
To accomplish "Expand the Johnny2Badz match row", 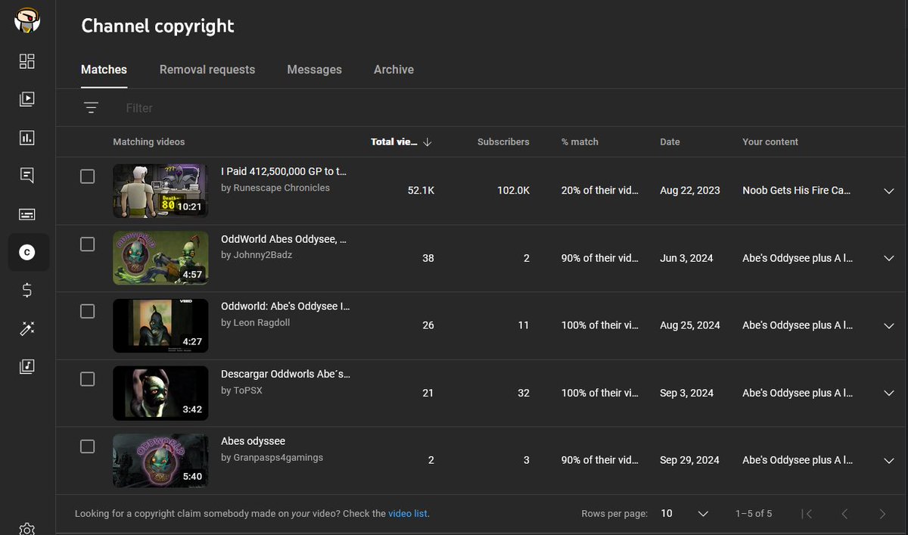I will (889, 258).
